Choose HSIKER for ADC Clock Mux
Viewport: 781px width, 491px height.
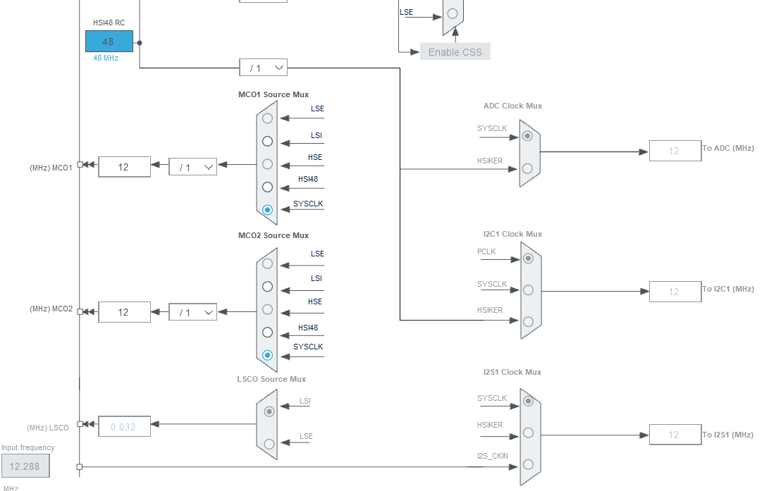click(x=527, y=169)
